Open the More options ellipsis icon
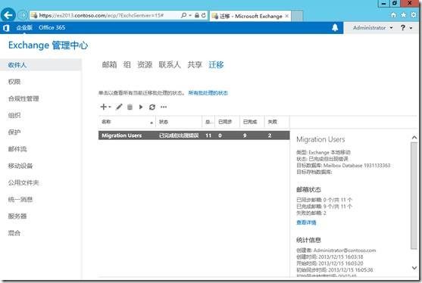Screen dimensions: 422x283 [164, 107]
